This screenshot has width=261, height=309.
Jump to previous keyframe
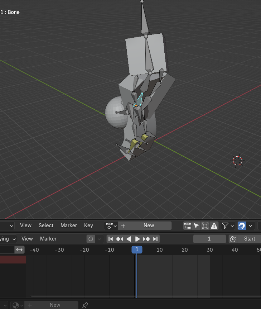tap(120, 239)
